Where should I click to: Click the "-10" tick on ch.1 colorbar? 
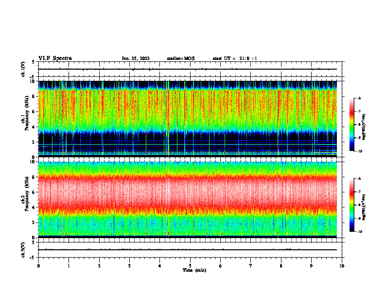point(360,151)
